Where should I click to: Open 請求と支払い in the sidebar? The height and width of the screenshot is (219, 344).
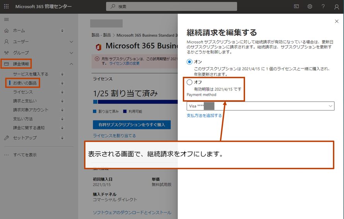click(x=26, y=101)
